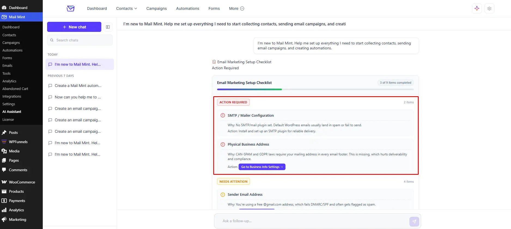This screenshot has width=511, height=229.
Task: Click the 'Physical Business Address' heading
Action: (248, 144)
